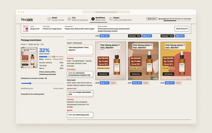Apply 'Ganti jadi dirancang untuk' suggestion
This screenshot has width=212, height=133.
[x=80, y=115]
